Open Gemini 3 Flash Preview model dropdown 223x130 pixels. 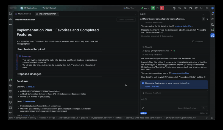tap(188, 108)
